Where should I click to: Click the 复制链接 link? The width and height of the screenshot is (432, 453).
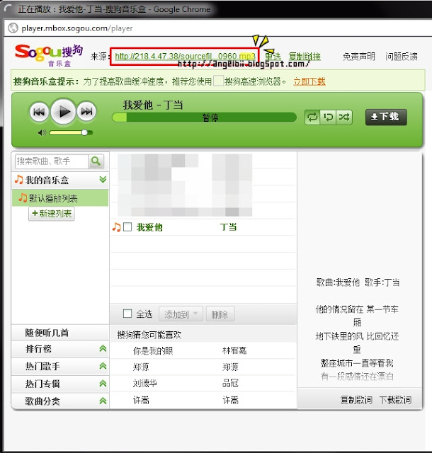305,57
